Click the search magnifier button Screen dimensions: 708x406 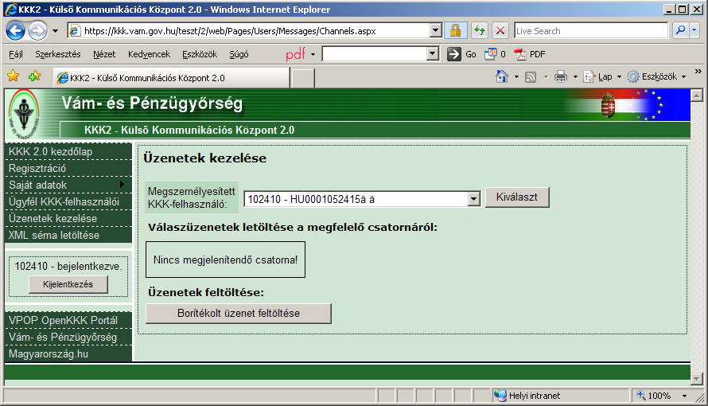tap(679, 31)
